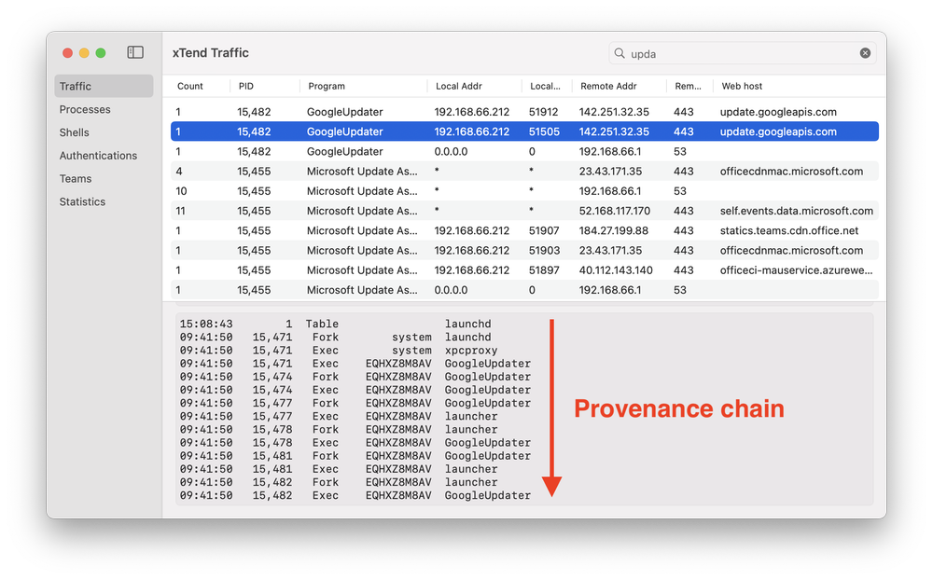Click remote address 184.27.199.88
933x580 pixels.
tap(614, 230)
